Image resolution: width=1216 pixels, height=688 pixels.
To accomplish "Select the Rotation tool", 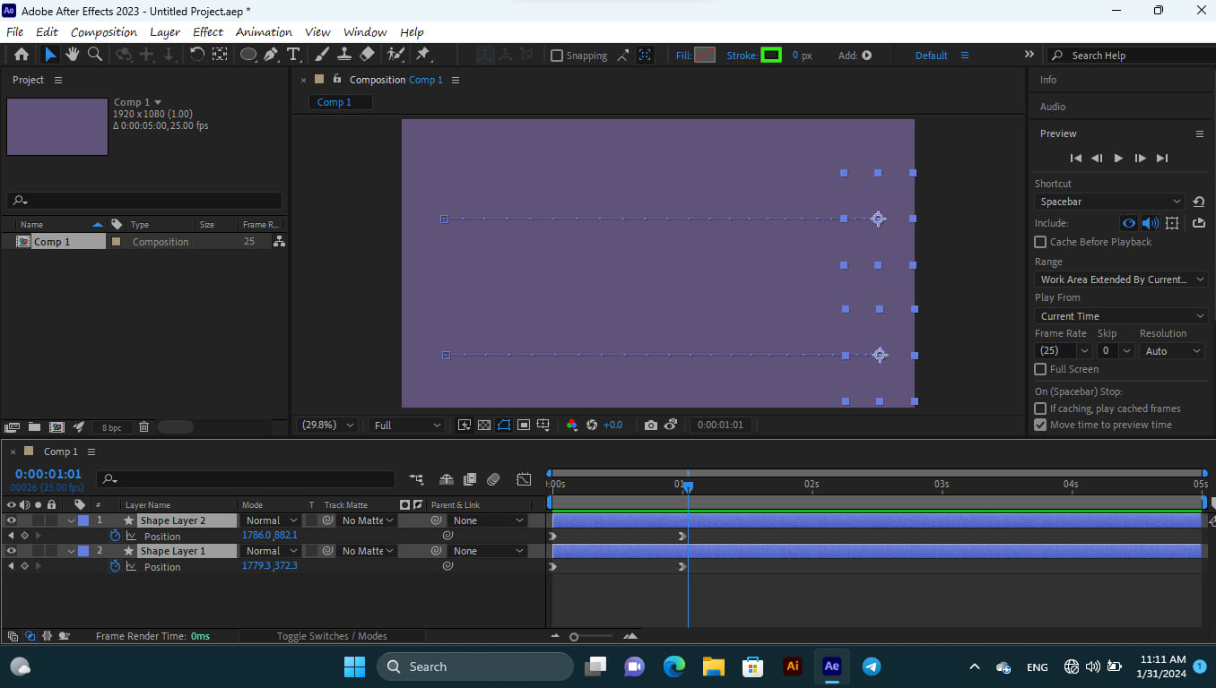I will [196, 55].
